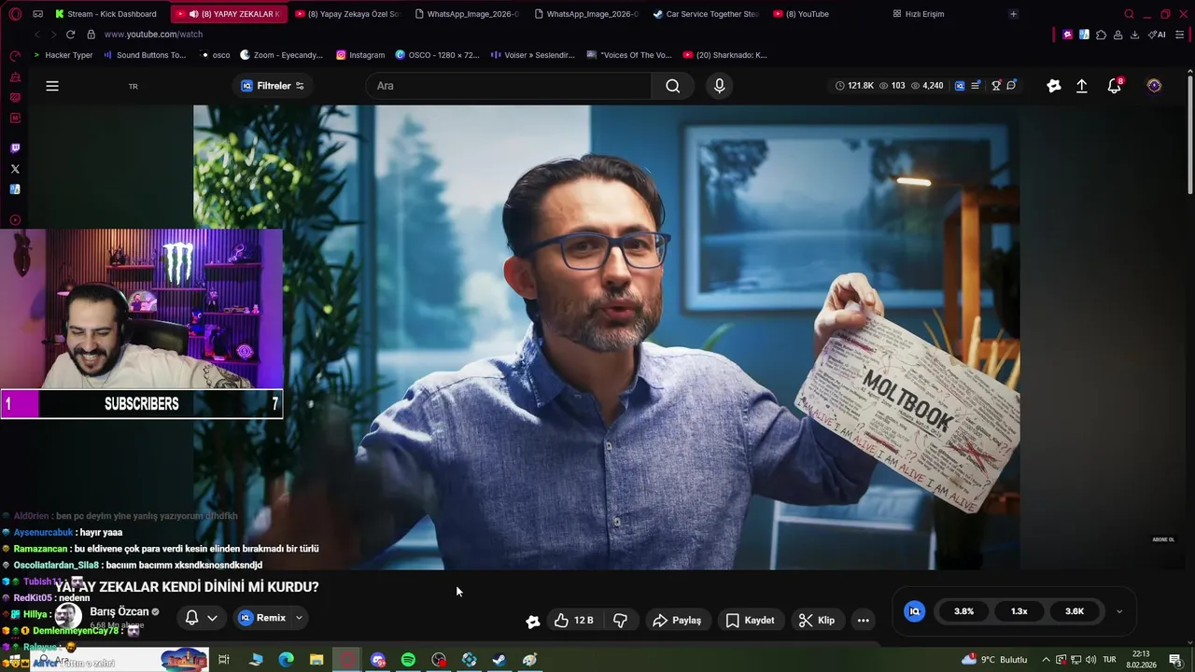Click into the Ara search field
Screen dimensions: 1195x672
(x=509, y=86)
